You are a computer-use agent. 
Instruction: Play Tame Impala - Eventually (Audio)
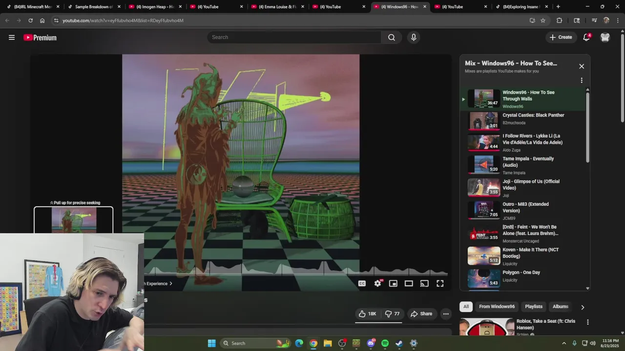[522, 165]
